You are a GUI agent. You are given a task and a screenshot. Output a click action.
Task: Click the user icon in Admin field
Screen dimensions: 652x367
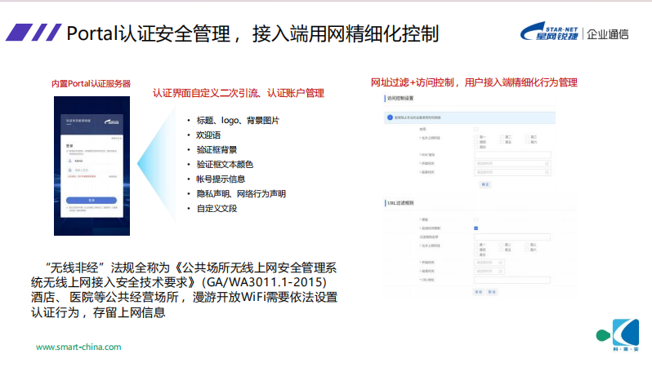click(x=69, y=161)
